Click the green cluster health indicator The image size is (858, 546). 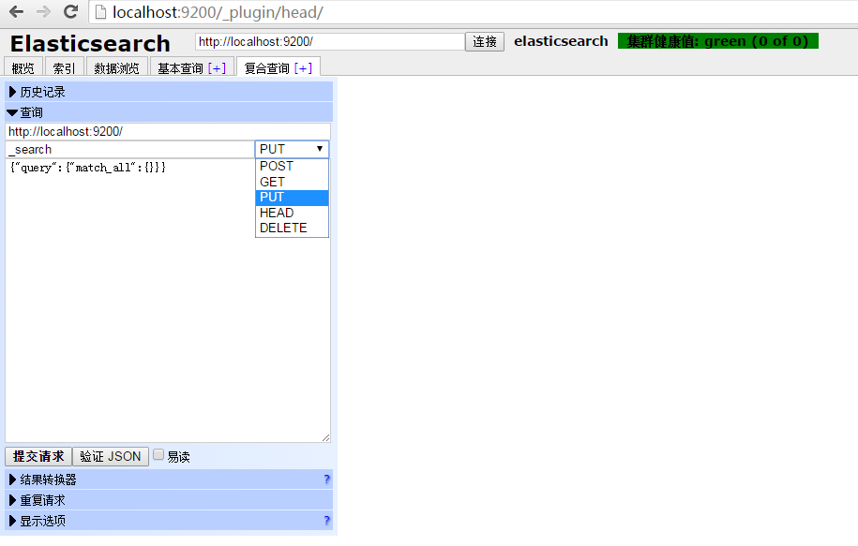click(x=718, y=41)
